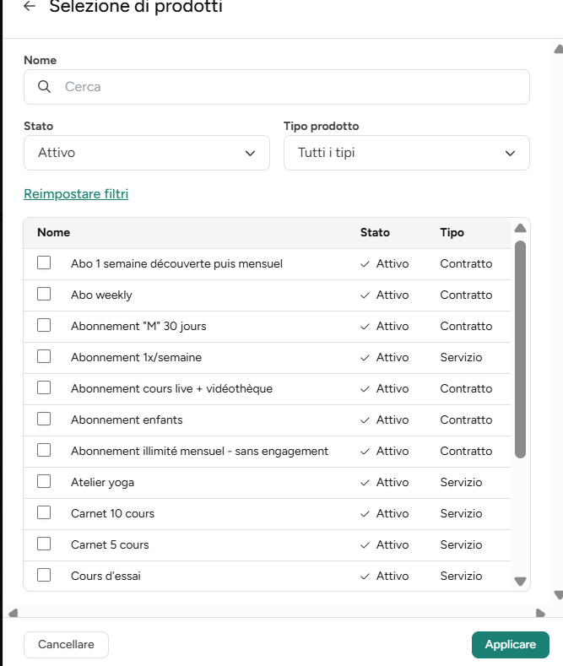563x666 pixels.
Task: Open the Tipo prodotto dropdown Tutti i tipi
Action: 407,153
